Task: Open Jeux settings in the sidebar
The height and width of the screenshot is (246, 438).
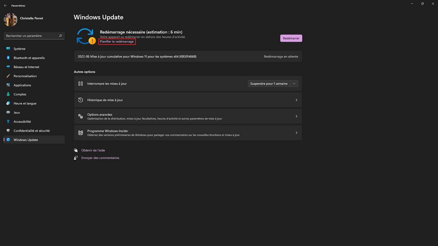Action: point(34,113)
